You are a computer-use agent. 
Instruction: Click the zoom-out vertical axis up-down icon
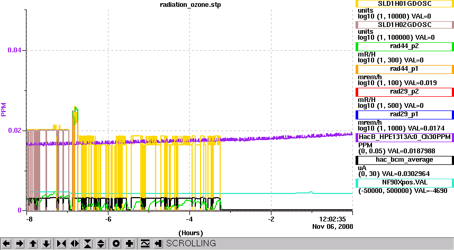tap(101, 244)
